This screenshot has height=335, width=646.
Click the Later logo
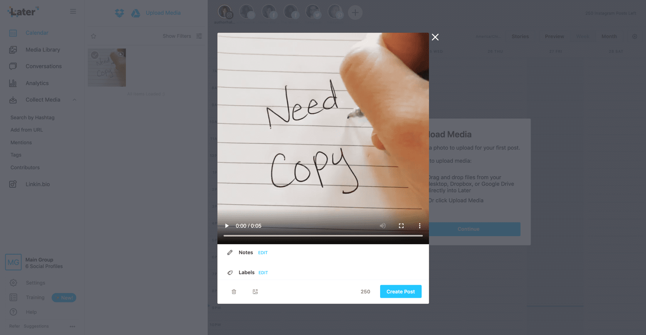[23, 12]
